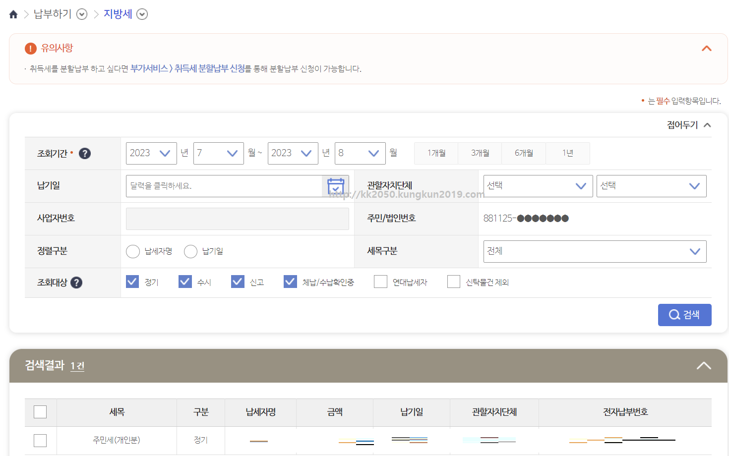Click the 1건 search results link

pos(77,366)
